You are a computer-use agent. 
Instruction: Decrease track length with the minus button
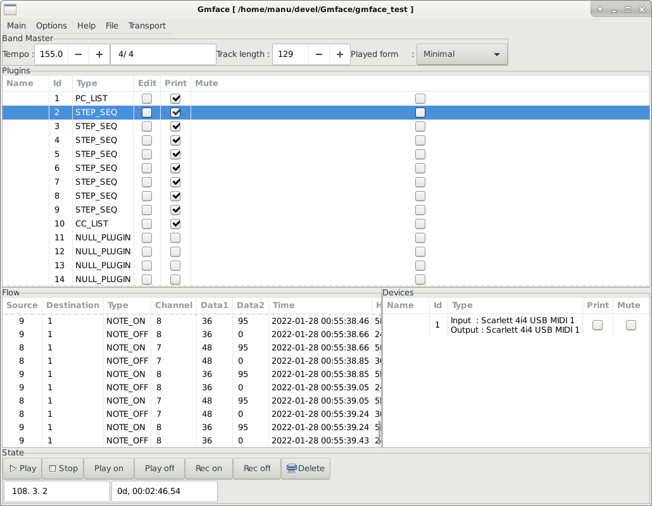point(319,54)
